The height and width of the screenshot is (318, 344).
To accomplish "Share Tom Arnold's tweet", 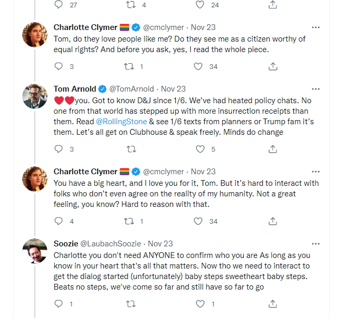I will point(273,149).
